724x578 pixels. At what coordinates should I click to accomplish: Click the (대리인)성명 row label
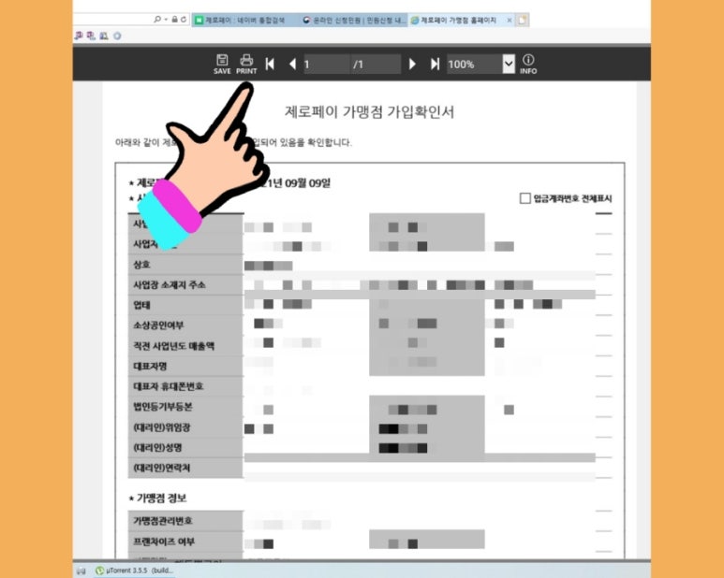[157, 448]
